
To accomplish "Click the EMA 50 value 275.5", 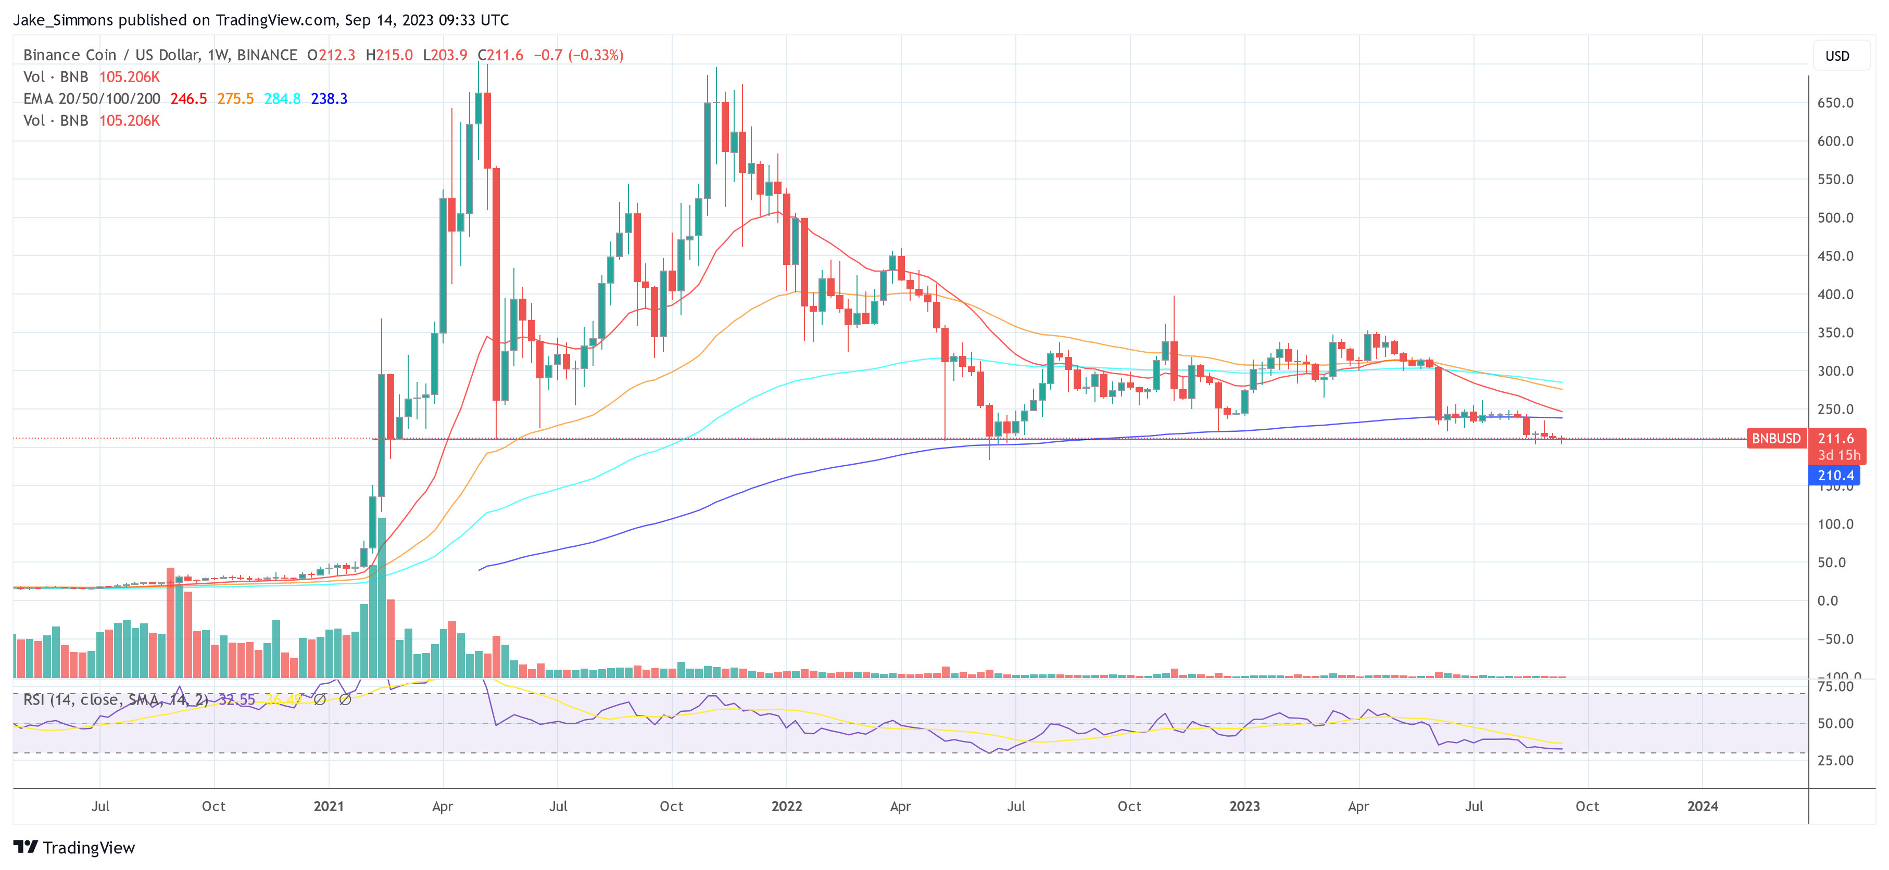I will (235, 99).
